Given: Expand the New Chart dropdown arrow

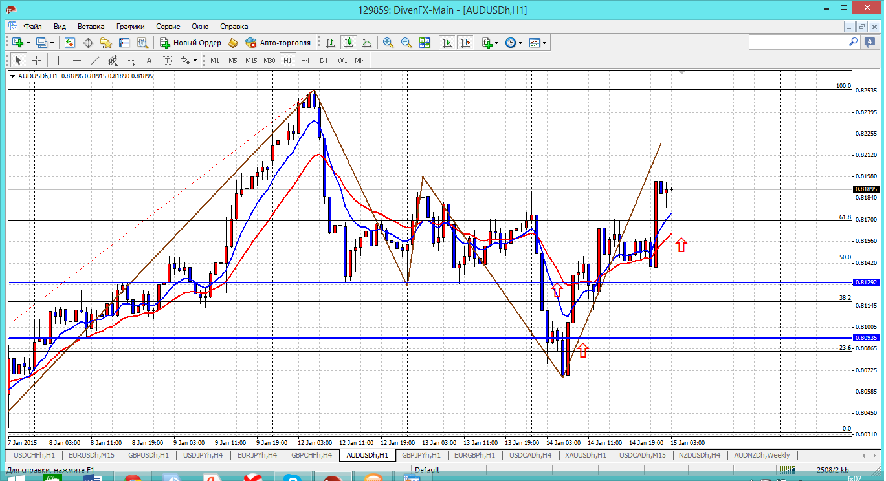Looking at the screenshot, I should (x=27, y=43).
